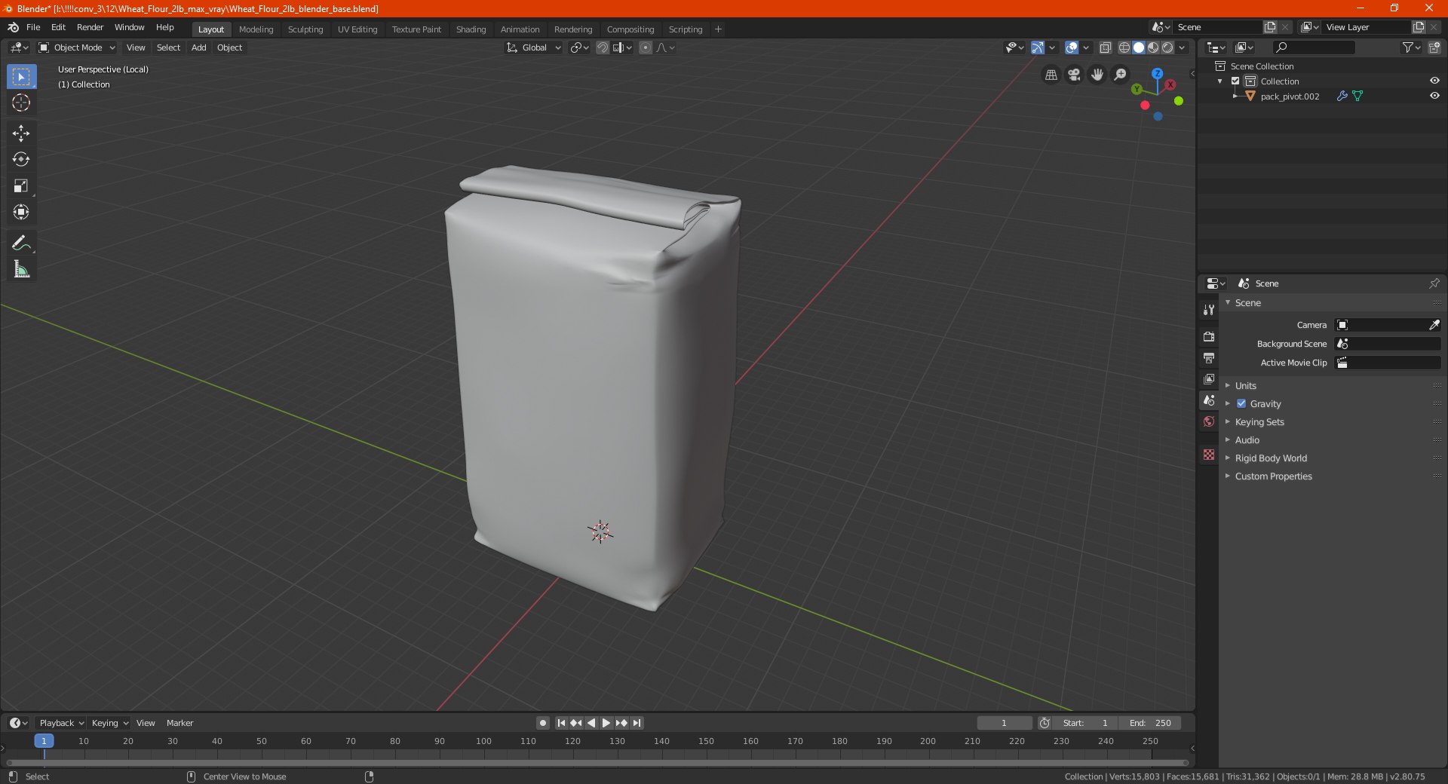The height and width of the screenshot is (784, 1448).
Task: Open the Global transform orientation dropdown
Action: pos(534,47)
